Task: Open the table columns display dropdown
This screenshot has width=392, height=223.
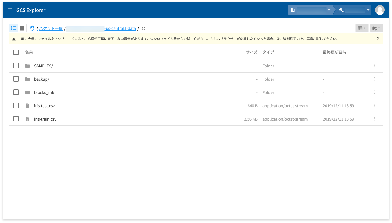Action: (x=362, y=28)
